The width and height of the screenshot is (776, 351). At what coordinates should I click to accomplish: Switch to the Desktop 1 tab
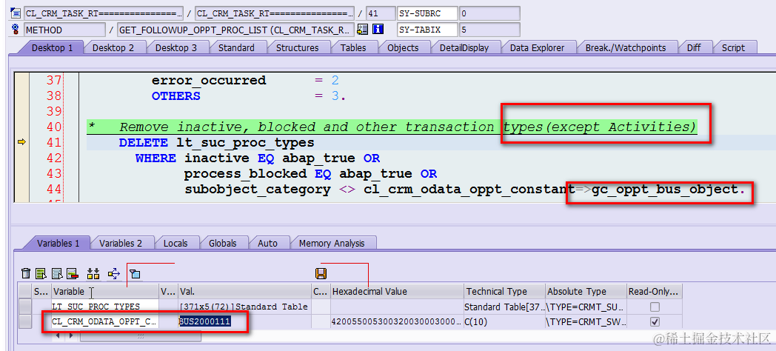pyautogui.click(x=52, y=47)
